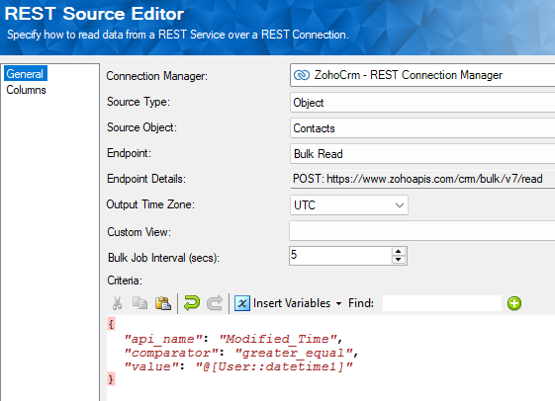Click the green Undo arrow icon

(192, 303)
